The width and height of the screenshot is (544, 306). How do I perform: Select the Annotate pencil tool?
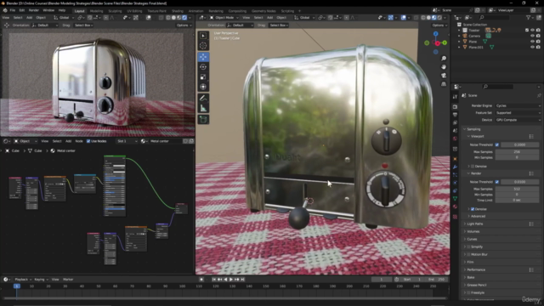click(203, 99)
